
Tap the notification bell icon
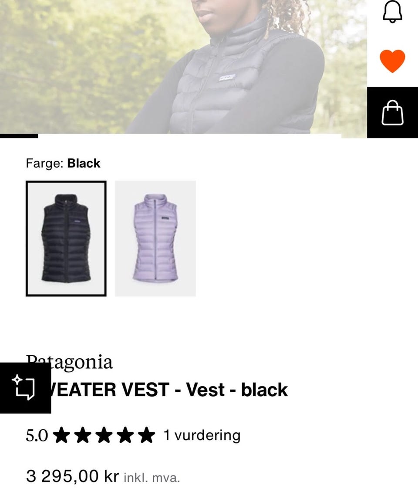[x=392, y=12]
